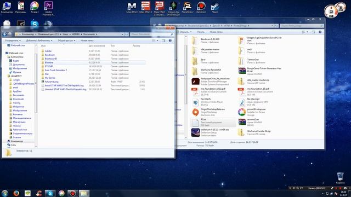Switch to Explorer window in taskbar

pos(84,193)
